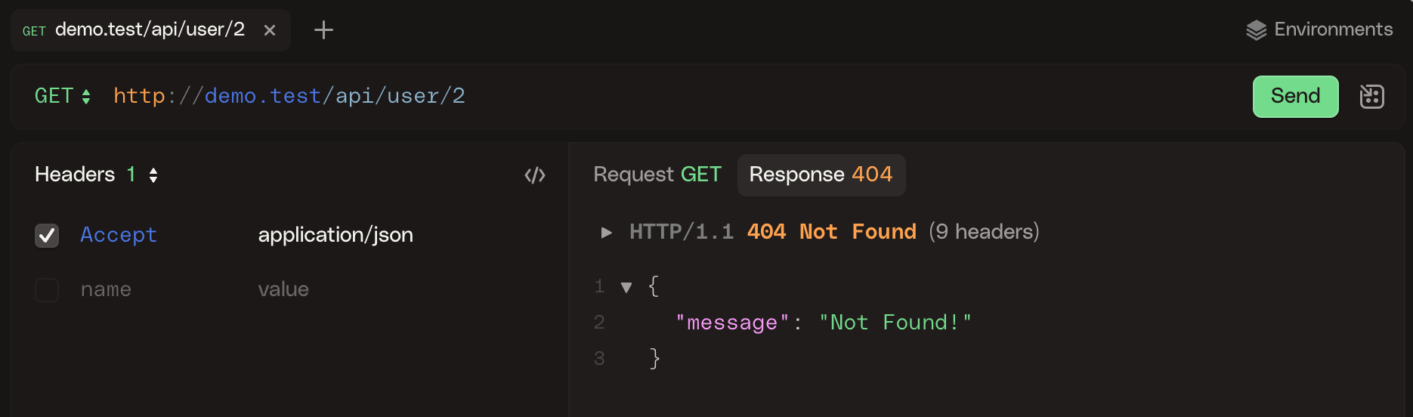
Task: Click the new tab plus icon
Action: click(323, 30)
